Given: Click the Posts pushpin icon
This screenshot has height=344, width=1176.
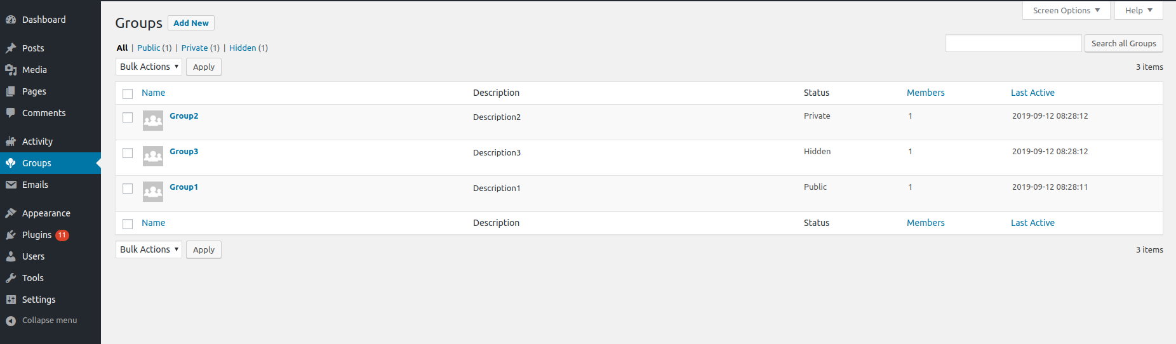Looking at the screenshot, I should click(x=11, y=48).
